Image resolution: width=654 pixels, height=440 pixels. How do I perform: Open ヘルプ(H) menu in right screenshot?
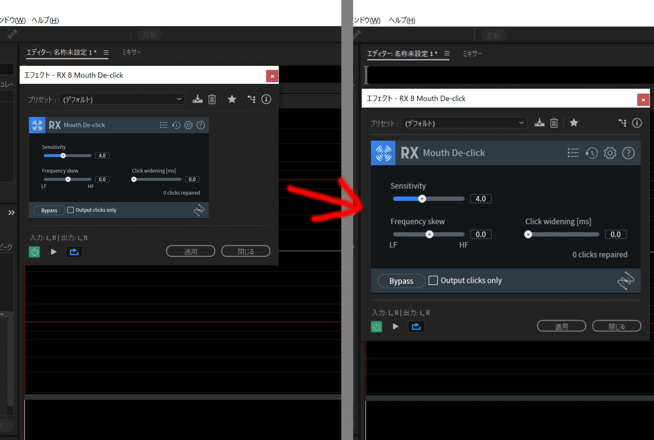click(402, 20)
